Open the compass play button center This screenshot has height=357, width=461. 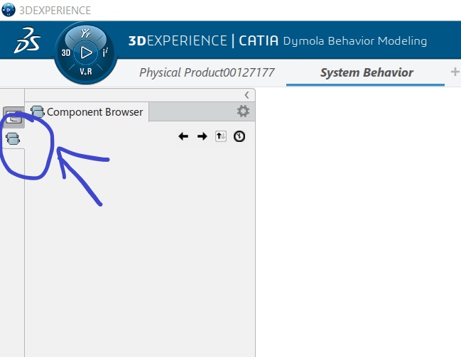[x=86, y=53]
